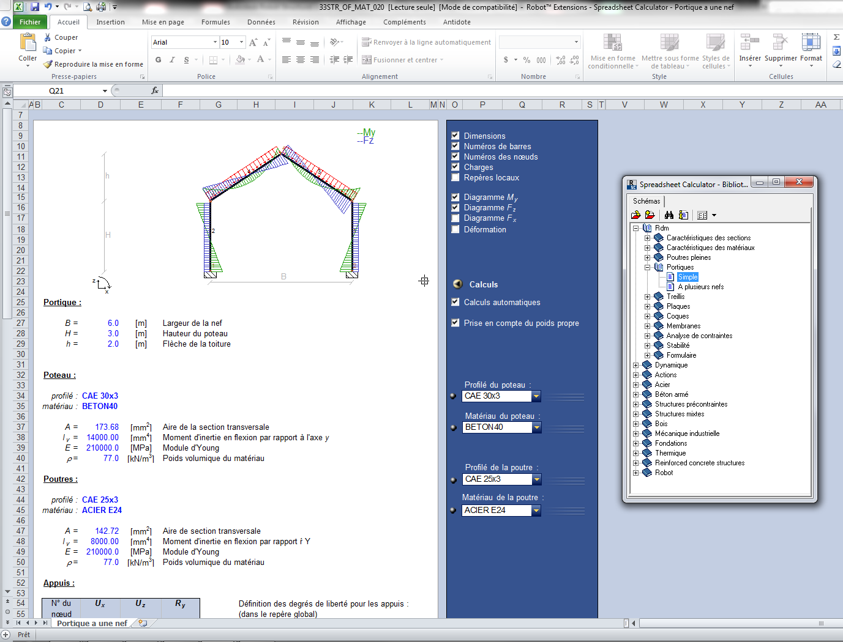Click Reproduire la mise en forme
Viewport: 843px width, 642px height.
pyautogui.click(x=93, y=64)
